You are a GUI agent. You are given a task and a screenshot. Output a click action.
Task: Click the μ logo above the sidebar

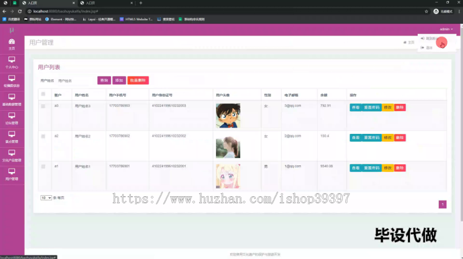(x=12, y=30)
